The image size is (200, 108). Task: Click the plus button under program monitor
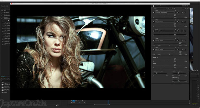tap(197, 76)
